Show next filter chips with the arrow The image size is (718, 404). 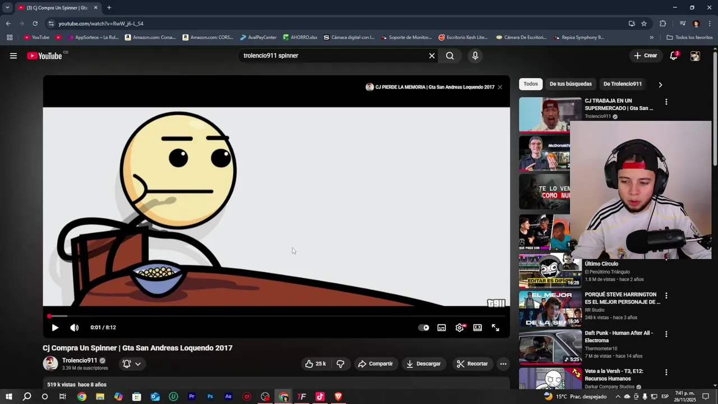pos(660,85)
